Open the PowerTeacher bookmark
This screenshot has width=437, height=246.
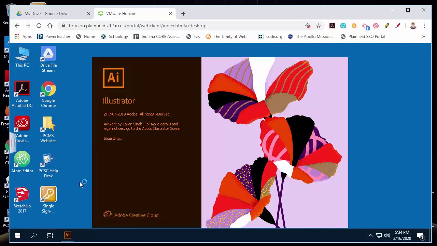tap(54, 37)
